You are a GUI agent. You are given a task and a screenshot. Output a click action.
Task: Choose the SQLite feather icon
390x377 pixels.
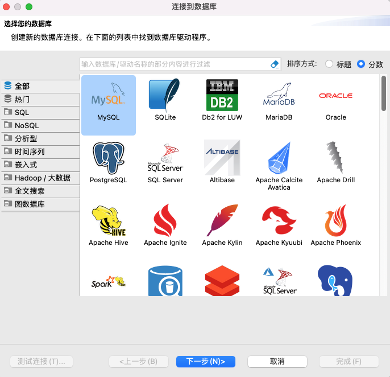coord(165,95)
